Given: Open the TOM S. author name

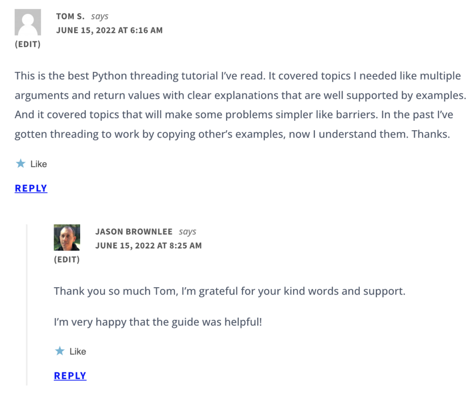Looking at the screenshot, I should pos(70,17).
